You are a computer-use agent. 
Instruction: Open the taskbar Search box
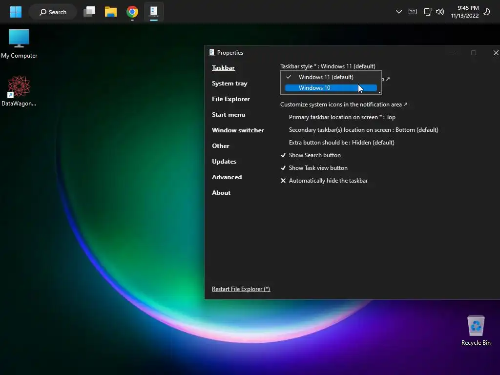(x=53, y=12)
